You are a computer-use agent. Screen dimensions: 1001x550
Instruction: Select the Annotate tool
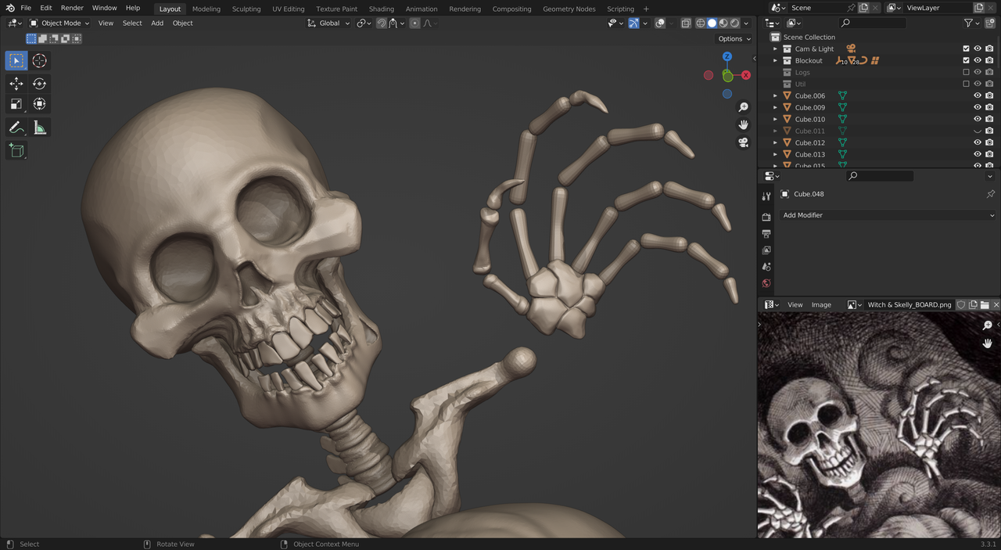click(16, 127)
